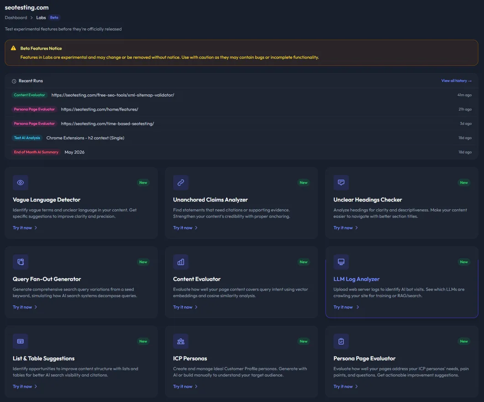This screenshot has width=484, height=402.
Task: Click the 41m ago timestamp
Action: click(x=464, y=95)
